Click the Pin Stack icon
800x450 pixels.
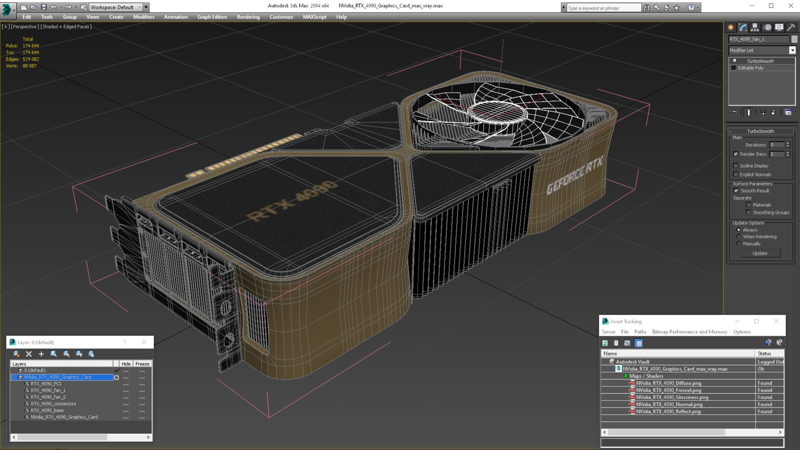(x=734, y=112)
